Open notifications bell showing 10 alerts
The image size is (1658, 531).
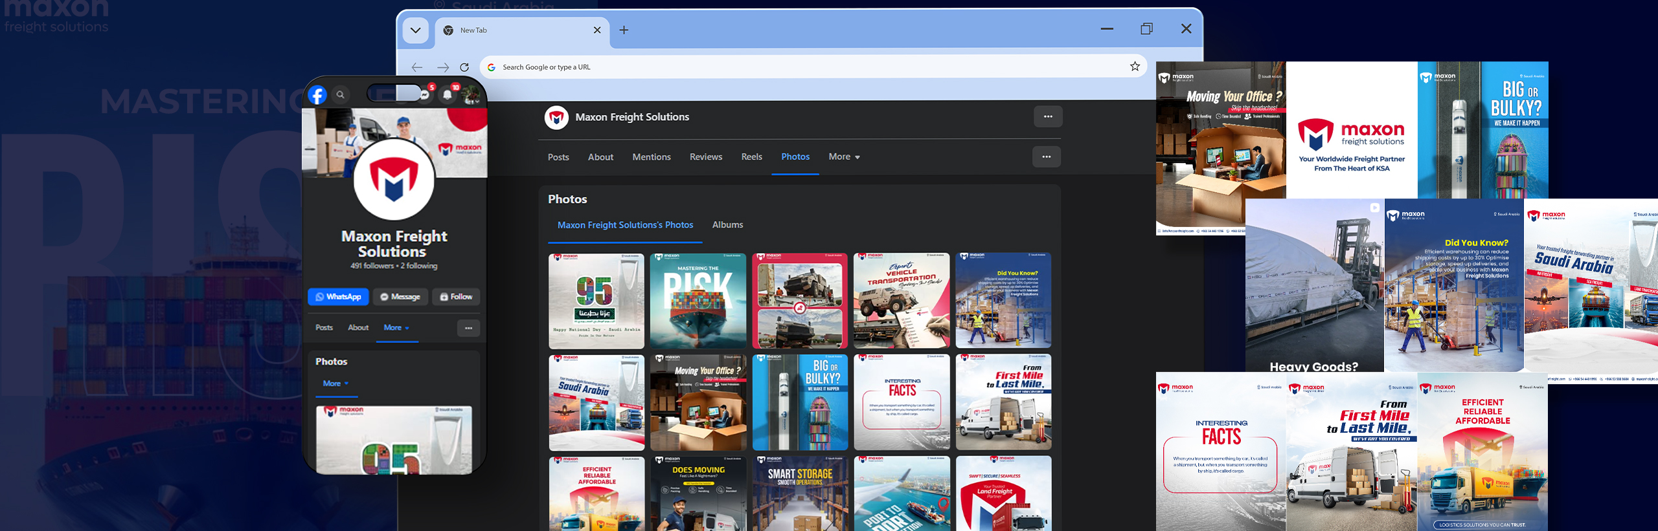point(448,94)
